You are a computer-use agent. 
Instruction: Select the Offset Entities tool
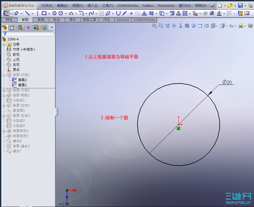172,13
